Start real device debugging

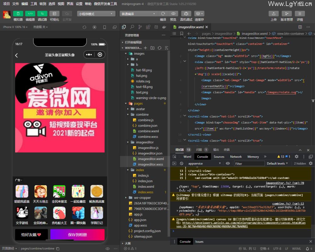point(186,14)
